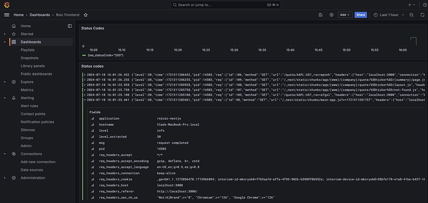Collapse the expanded 16:01:23.461 log row
The width and height of the screenshot is (428, 203).
84,100
